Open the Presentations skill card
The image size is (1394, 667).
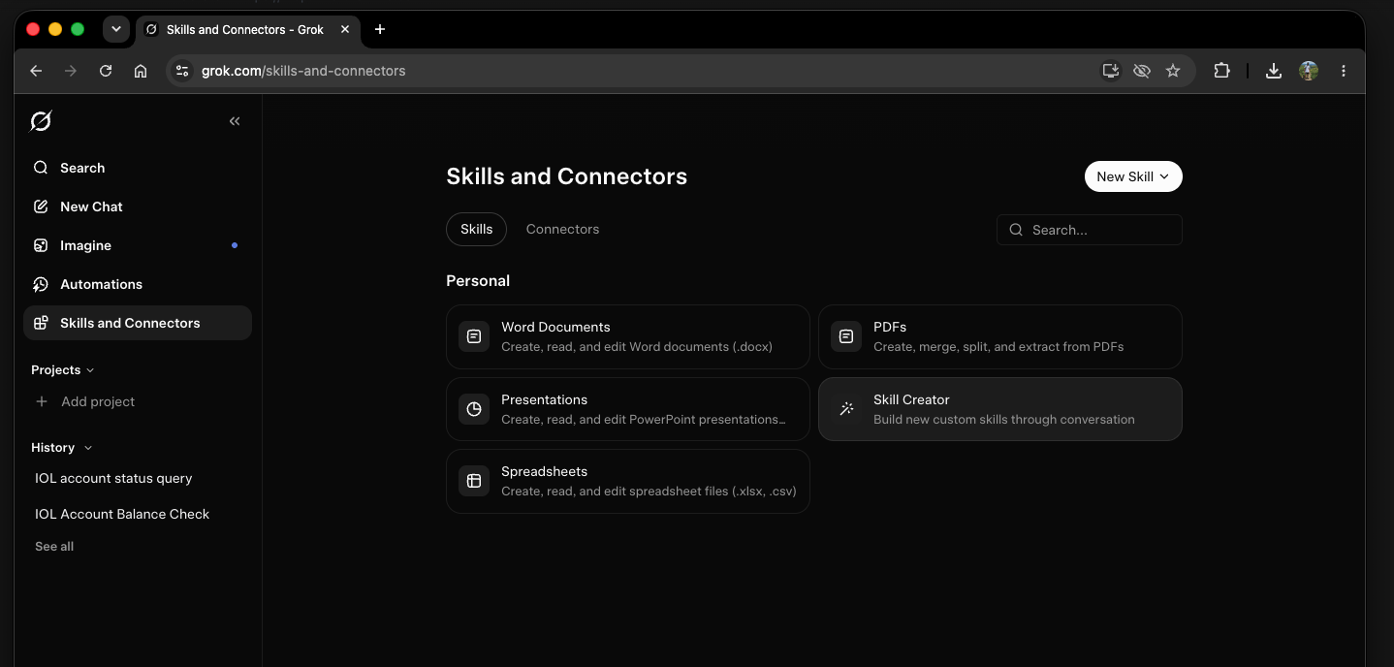click(628, 409)
